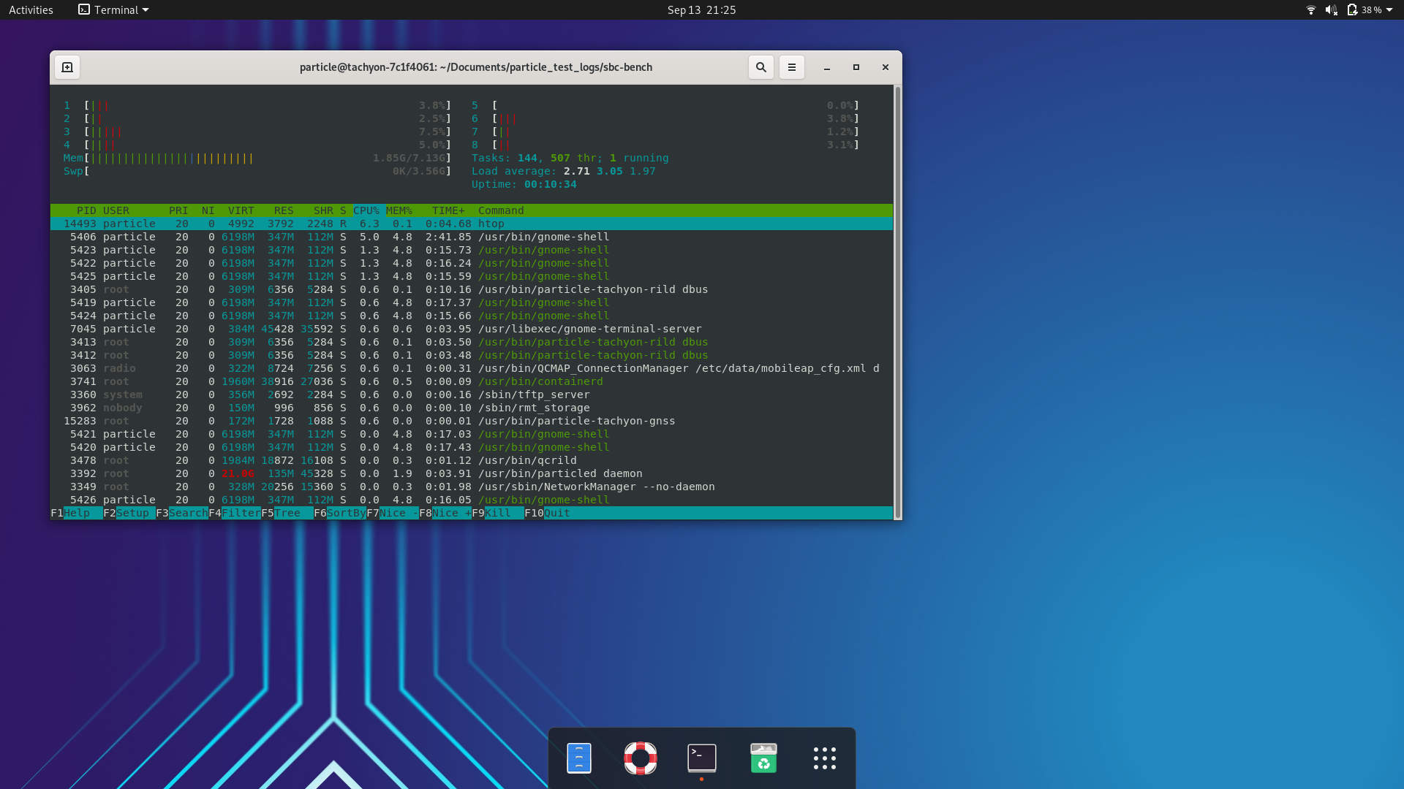Viewport: 1404px width, 789px height.
Task: Select the particled daemon process row
Action: (x=472, y=473)
